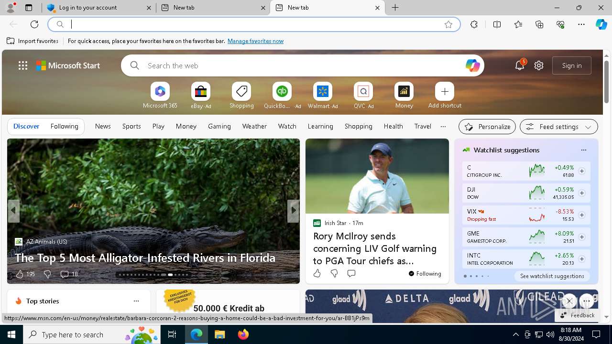Switch to the first New tab
Screen dimensions: 612x344
pos(213,8)
